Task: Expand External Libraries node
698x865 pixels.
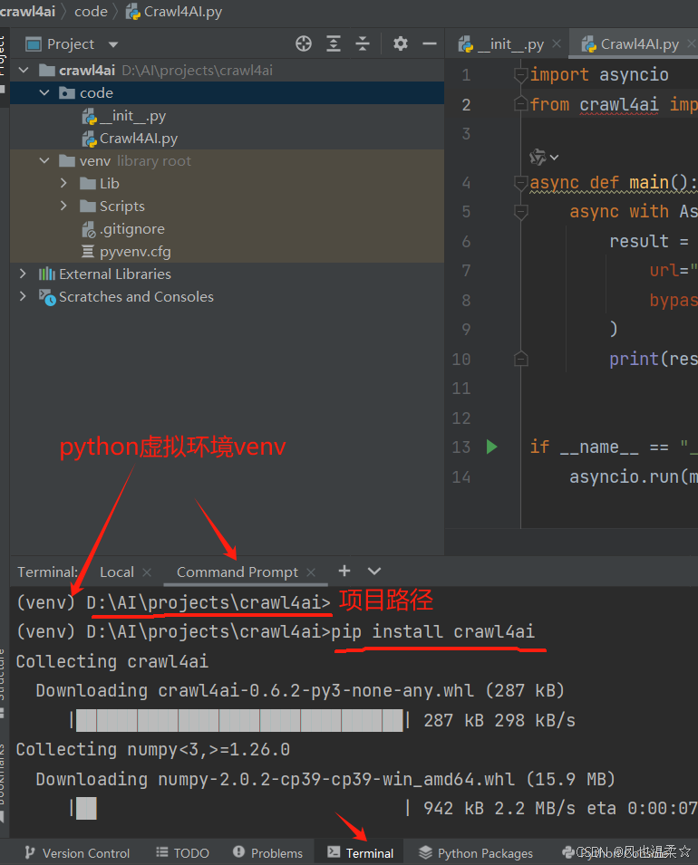Action: pyautogui.click(x=23, y=274)
